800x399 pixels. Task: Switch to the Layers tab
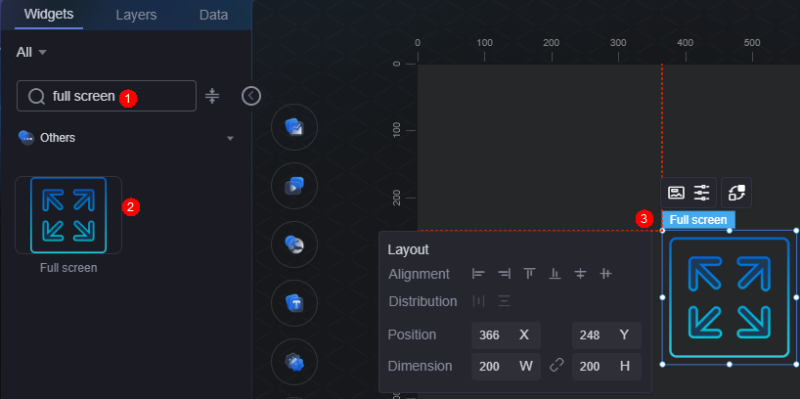136,16
